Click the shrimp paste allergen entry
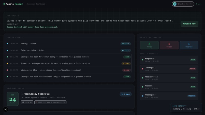Screen dimensions: 205x115 pos(69,63)
